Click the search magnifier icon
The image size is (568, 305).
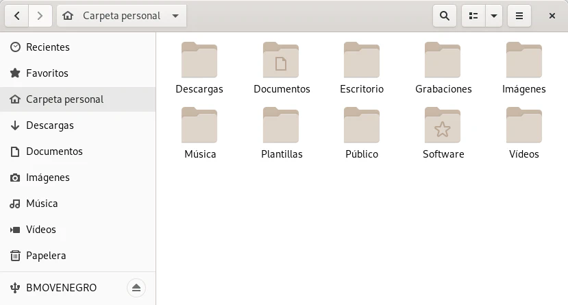[x=445, y=16]
